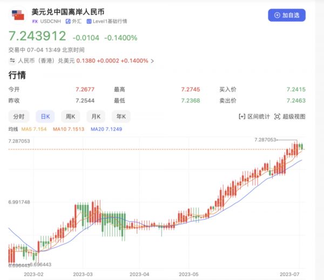Image resolution: width=324 pixels, height=280 pixels.
Task: Click the 2023-05 date marker on timeline
Action: point(190,274)
